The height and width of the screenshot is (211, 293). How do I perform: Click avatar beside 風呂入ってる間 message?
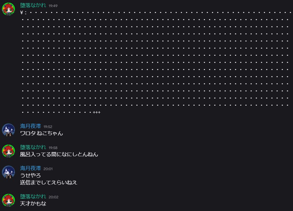coord(8,151)
